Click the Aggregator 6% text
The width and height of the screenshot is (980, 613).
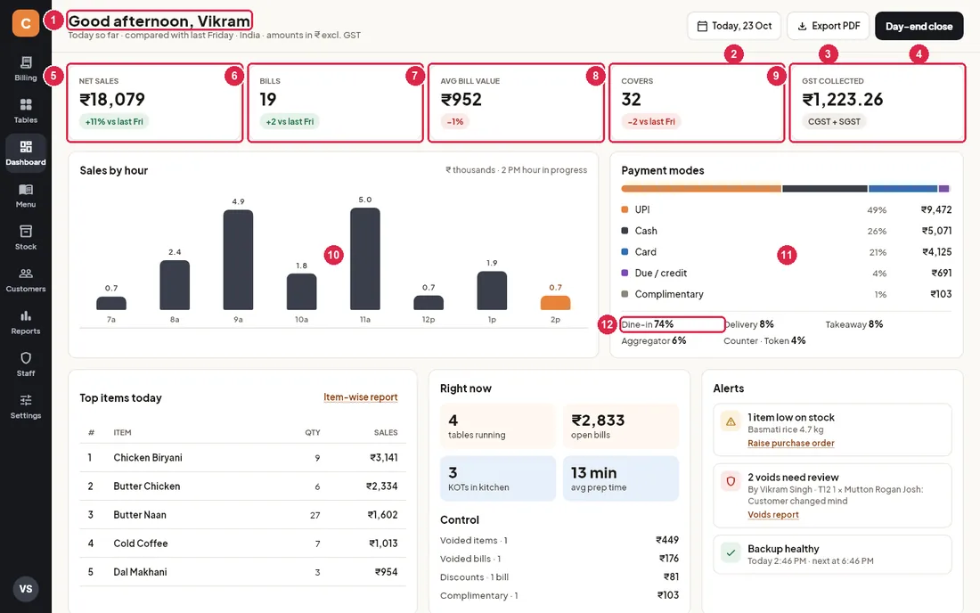654,340
